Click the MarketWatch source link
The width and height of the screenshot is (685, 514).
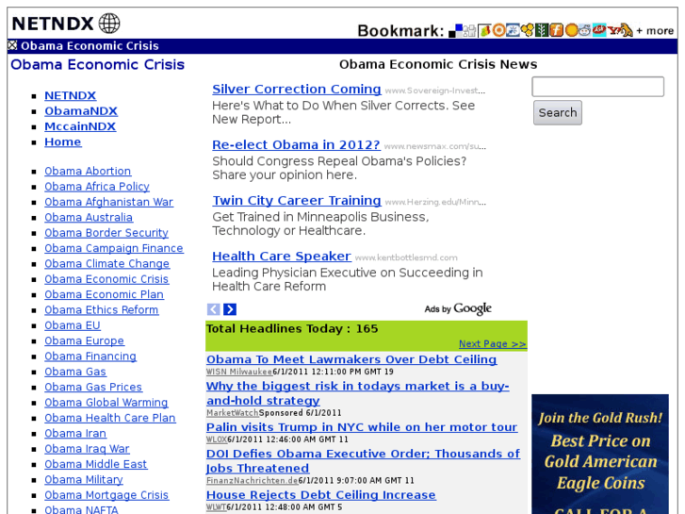(x=233, y=413)
